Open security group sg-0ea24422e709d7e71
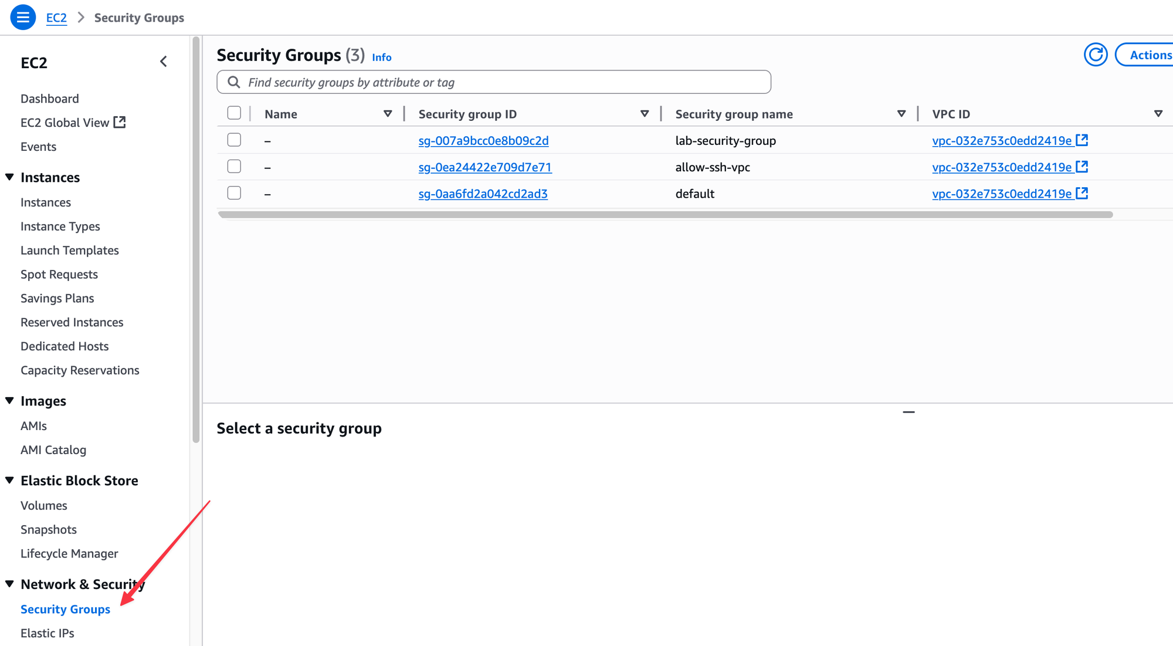1173x646 pixels. tap(485, 167)
